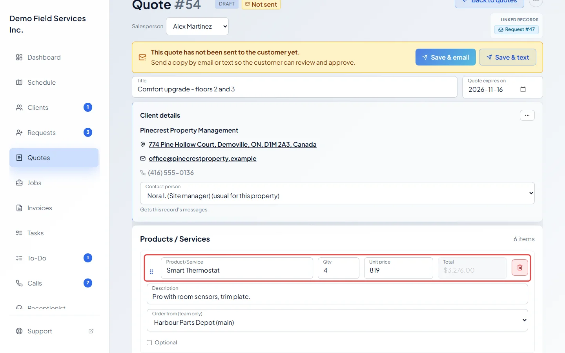Image resolution: width=565 pixels, height=353 pixels.
Task: Click the Save & email button
Action: coord(446,57)
